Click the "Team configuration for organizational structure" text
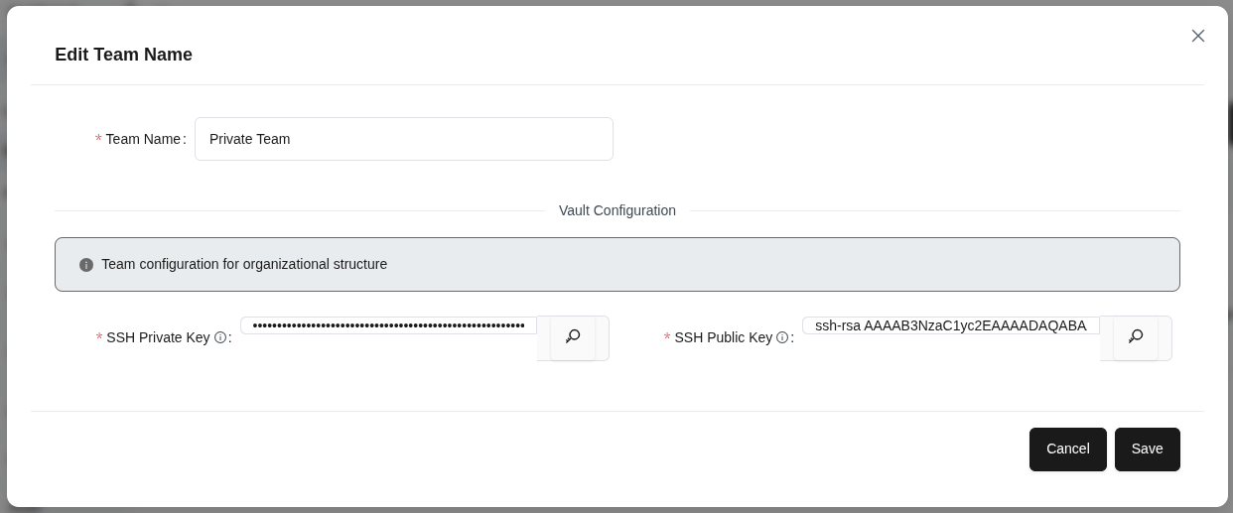Image resolution: width=1233 pixels, height=513 pixels. [244, 264]
